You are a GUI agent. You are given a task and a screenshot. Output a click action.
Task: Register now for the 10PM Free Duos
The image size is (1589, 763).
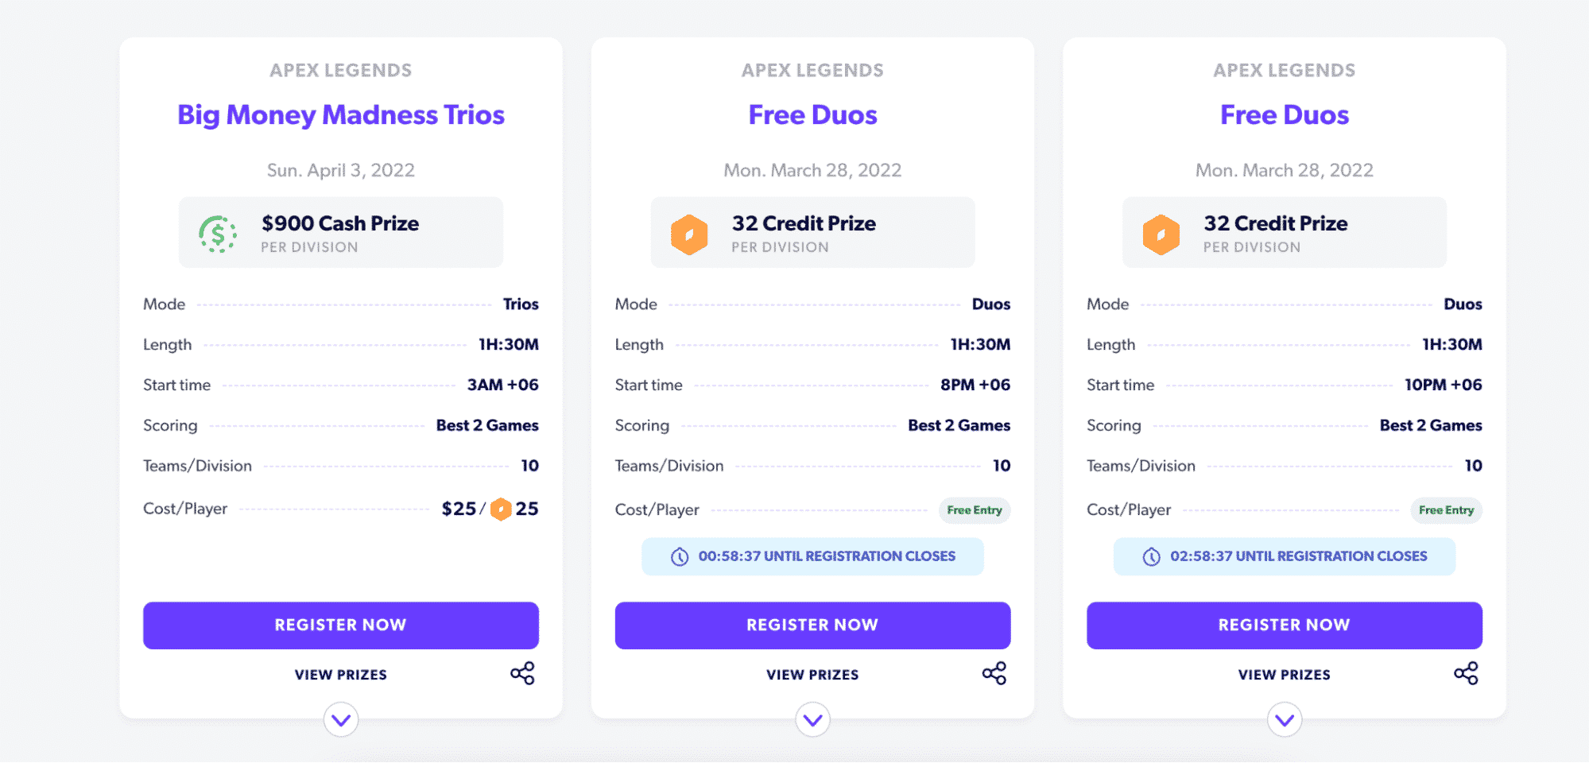click(x=1285, y=626)
